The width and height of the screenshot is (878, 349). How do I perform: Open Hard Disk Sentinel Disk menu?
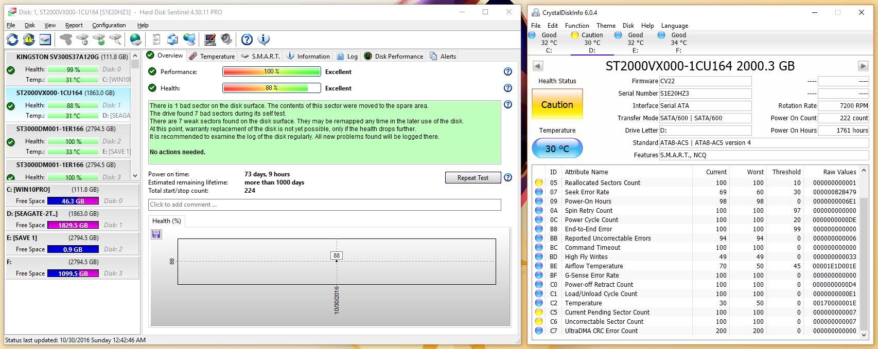30,25
